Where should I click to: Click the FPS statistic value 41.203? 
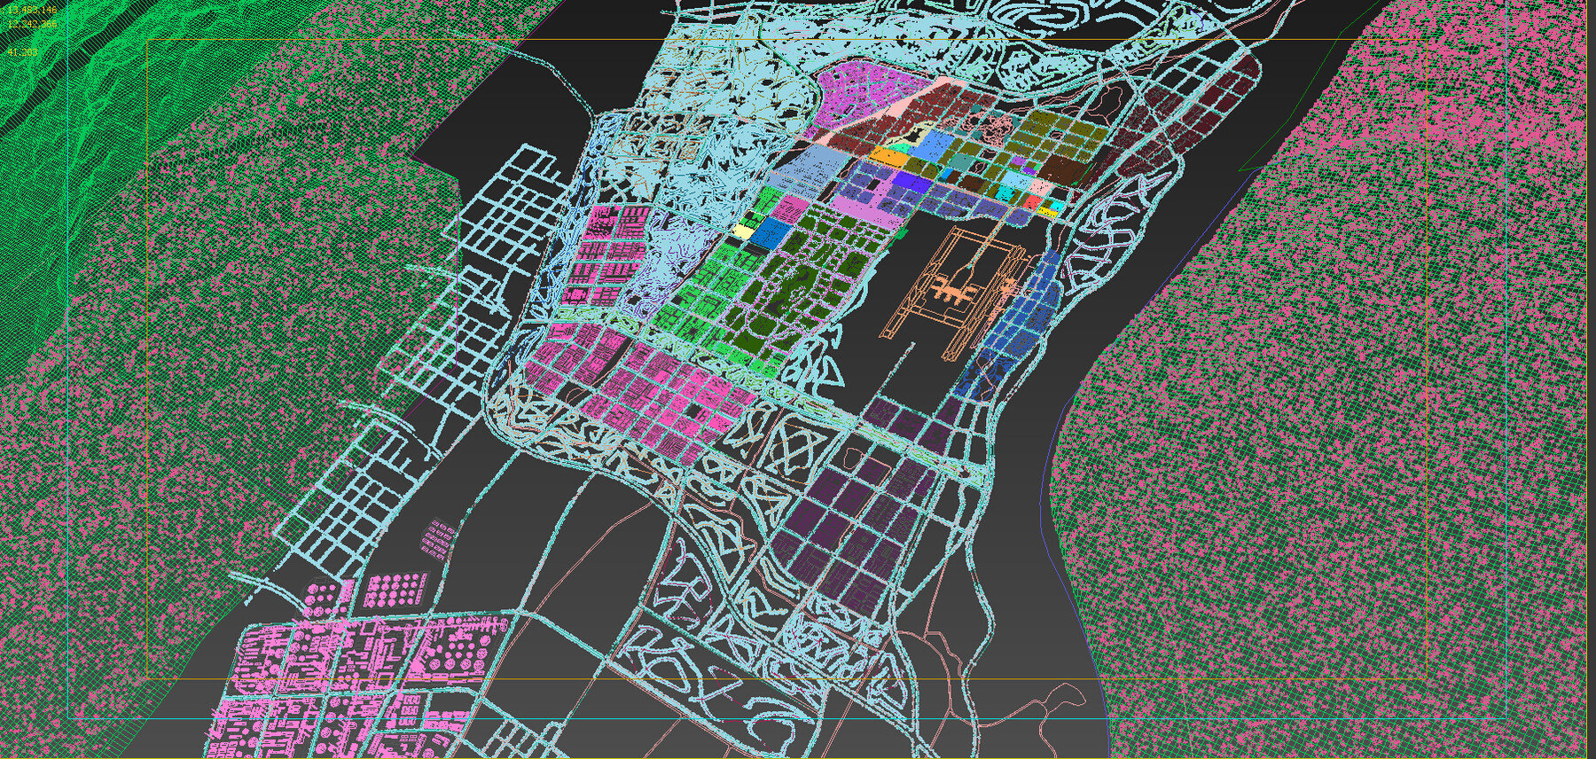(x=22, y=52)
